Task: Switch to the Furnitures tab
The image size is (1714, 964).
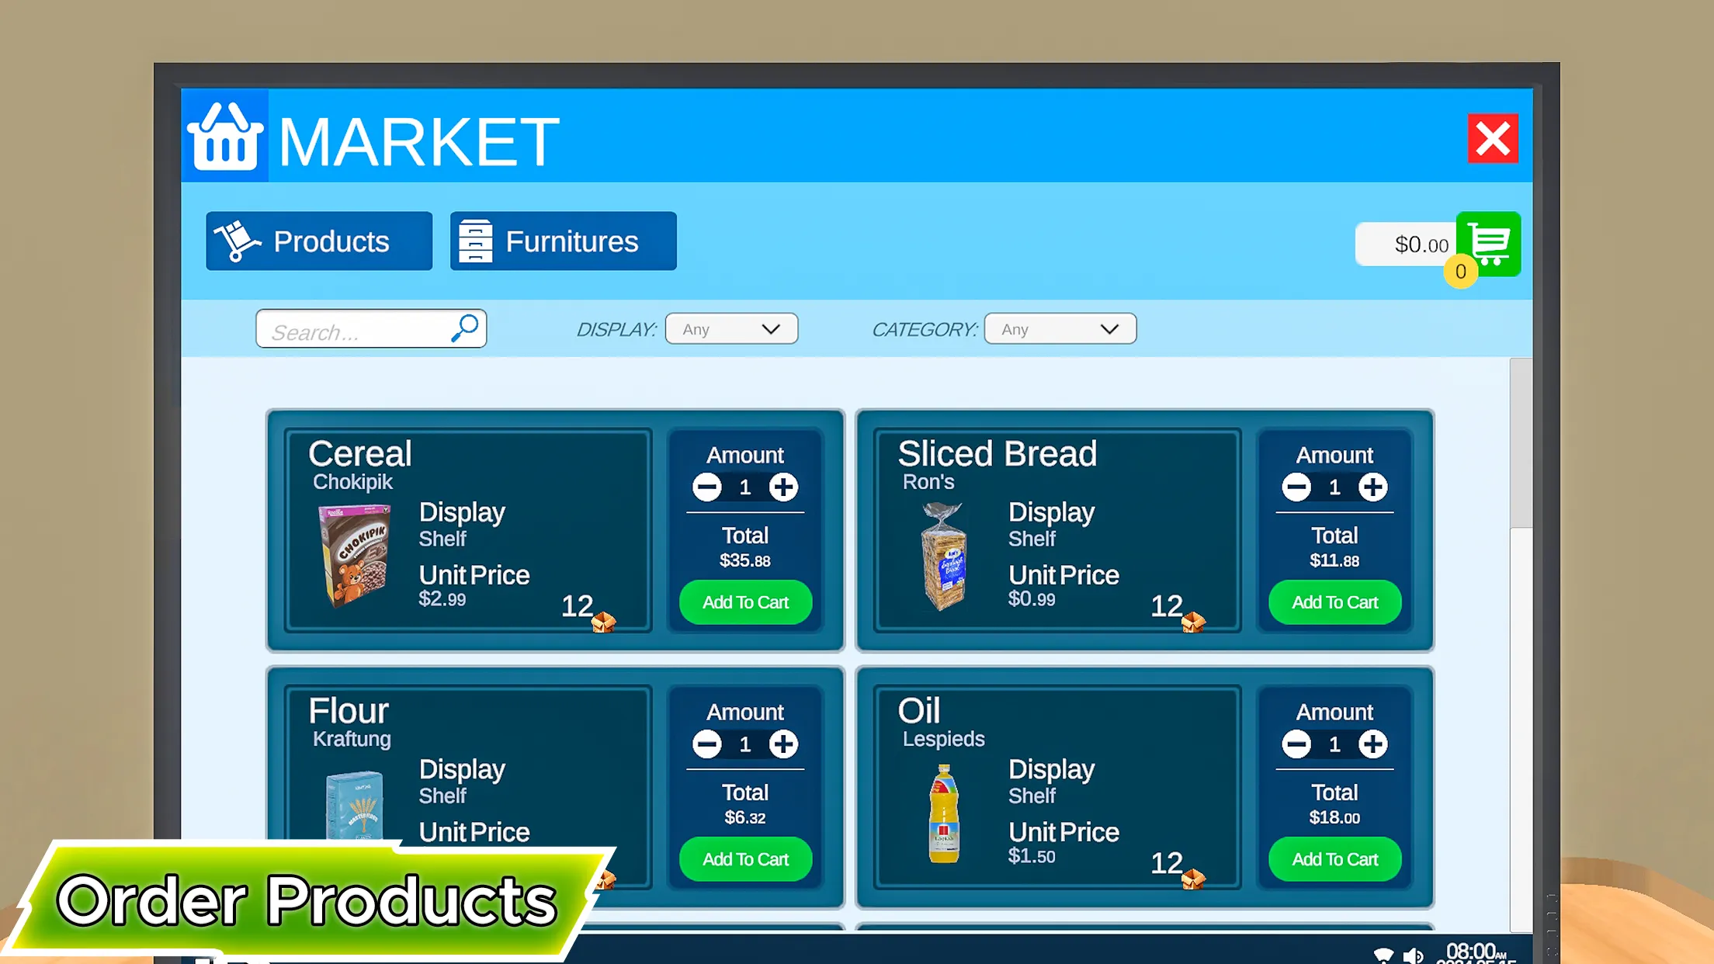Action: pos(563,241)
